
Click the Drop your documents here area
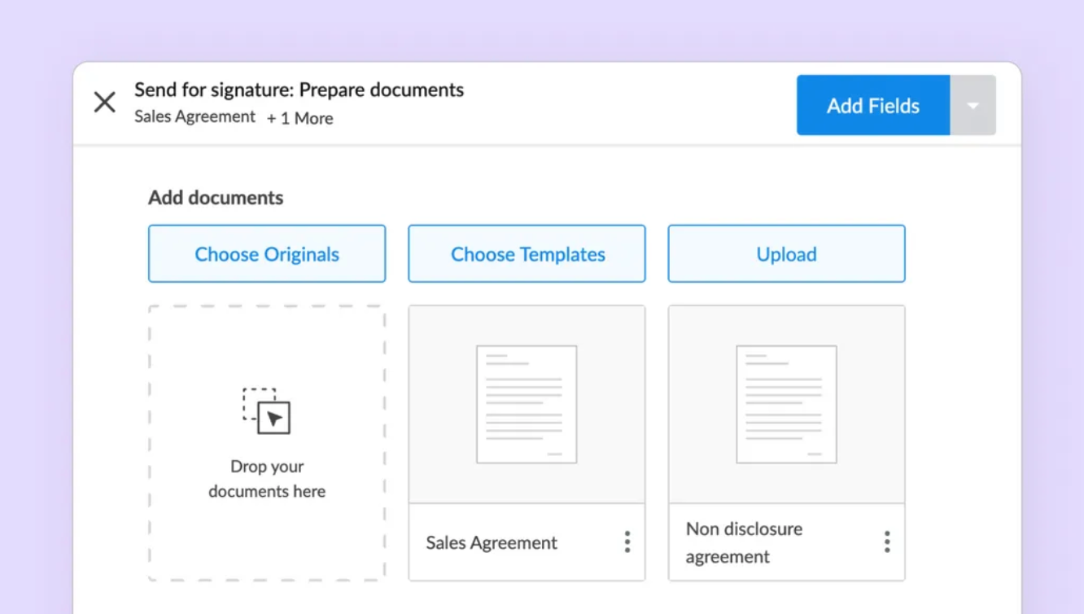click(267, 442)
